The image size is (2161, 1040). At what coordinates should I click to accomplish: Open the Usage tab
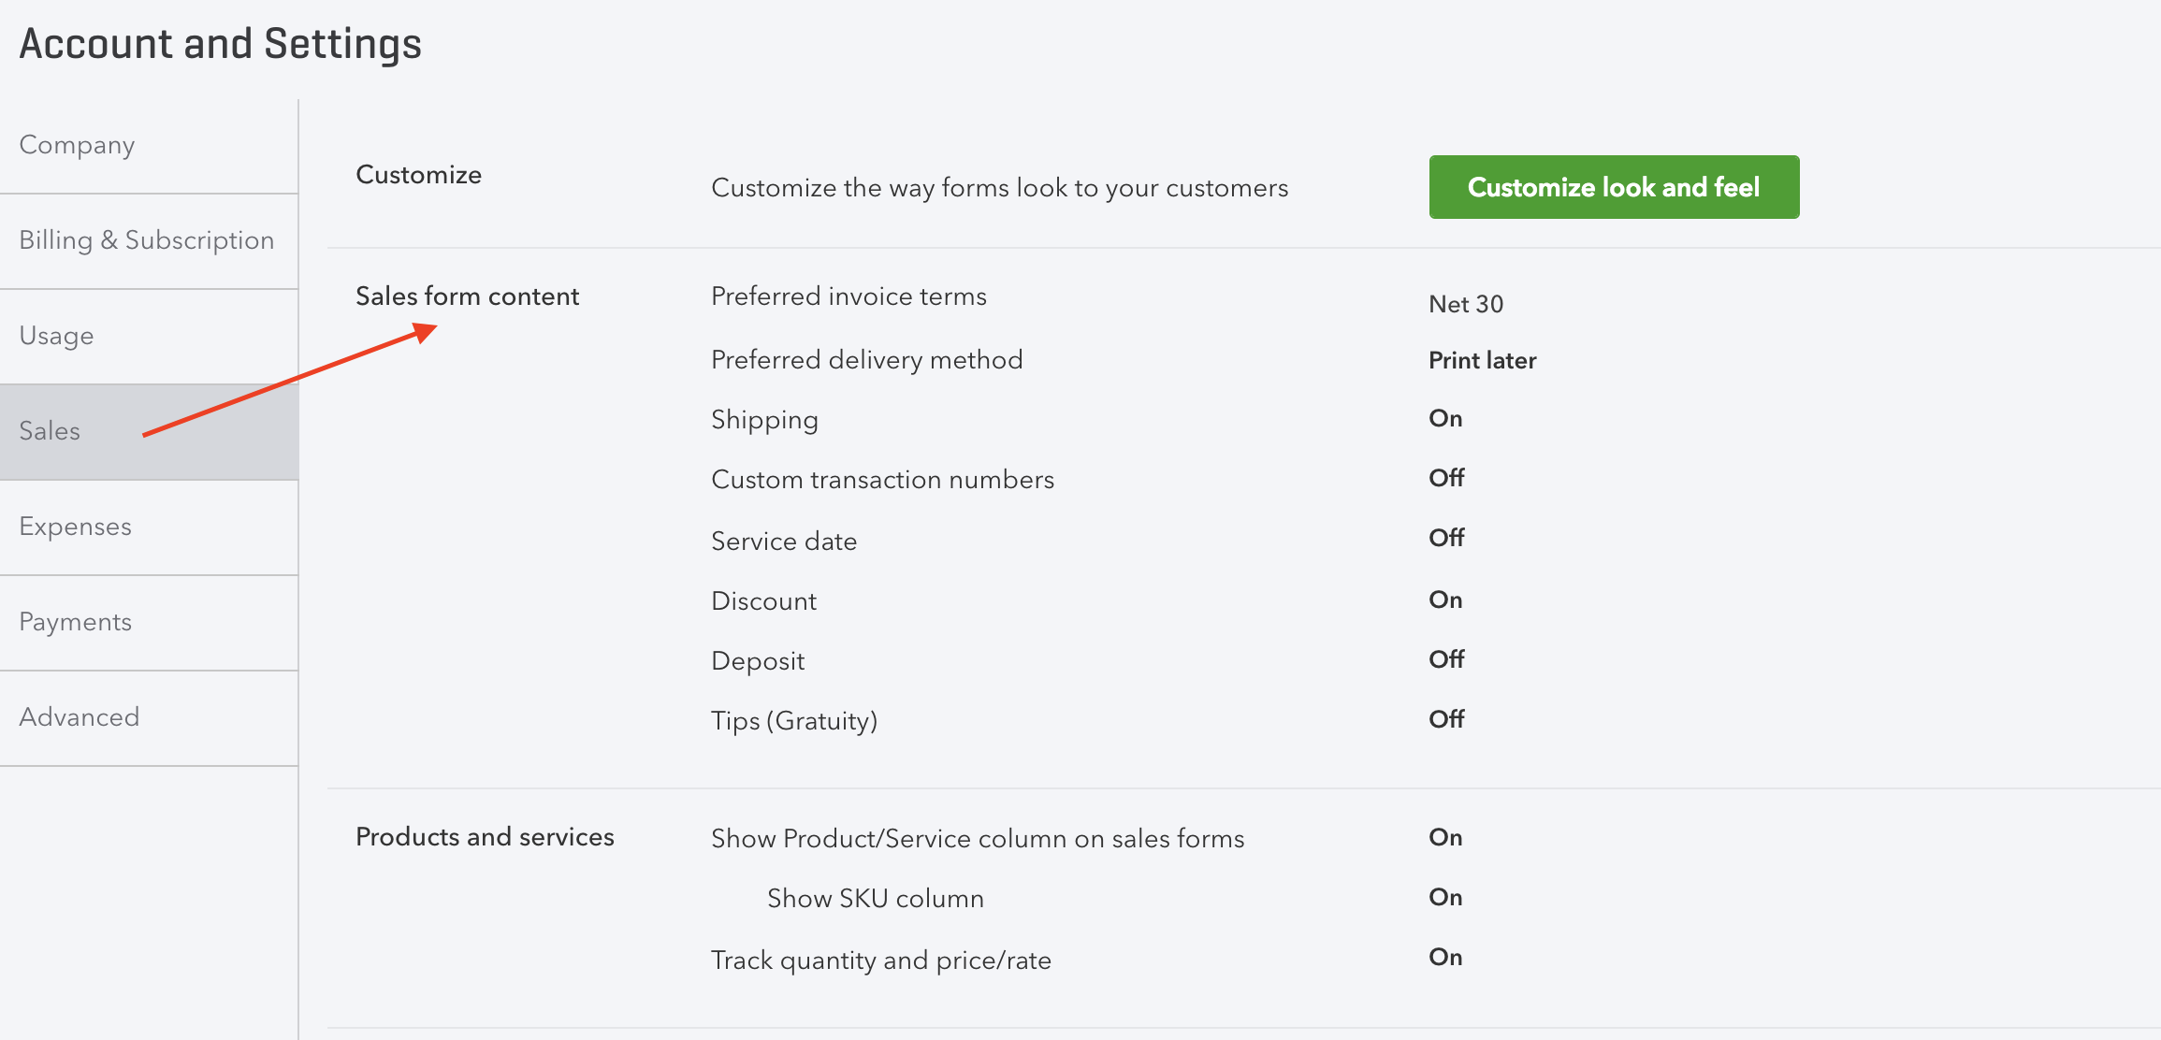(55, 336)
